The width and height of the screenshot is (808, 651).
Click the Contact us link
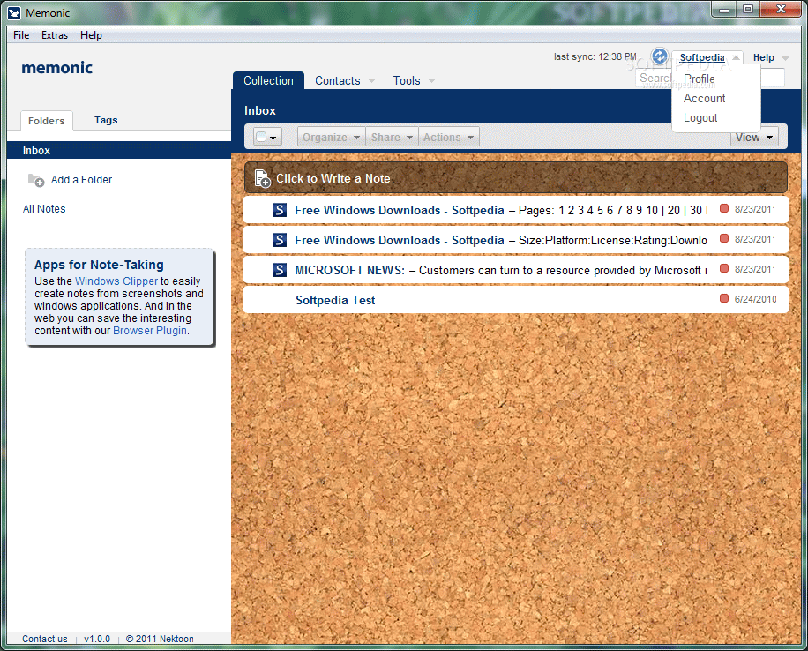click(45, 639)
